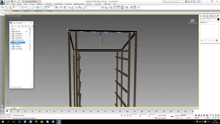
Task: Expand layer 6 in layer list
Action: pyautogui.click(x=11, y=49)
